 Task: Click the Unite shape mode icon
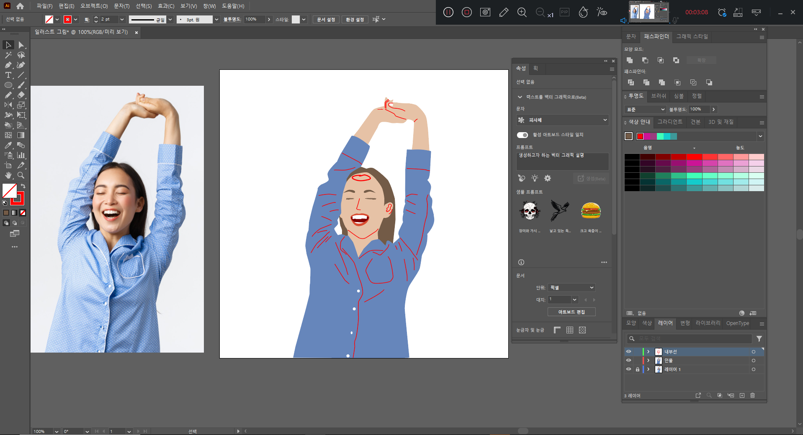click(630, 60)
